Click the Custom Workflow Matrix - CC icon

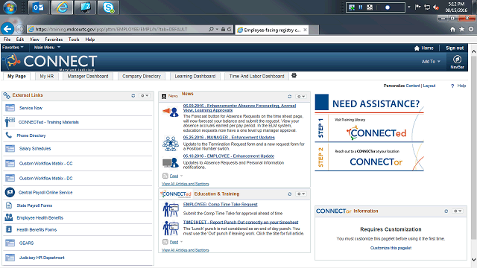[10, 164]
